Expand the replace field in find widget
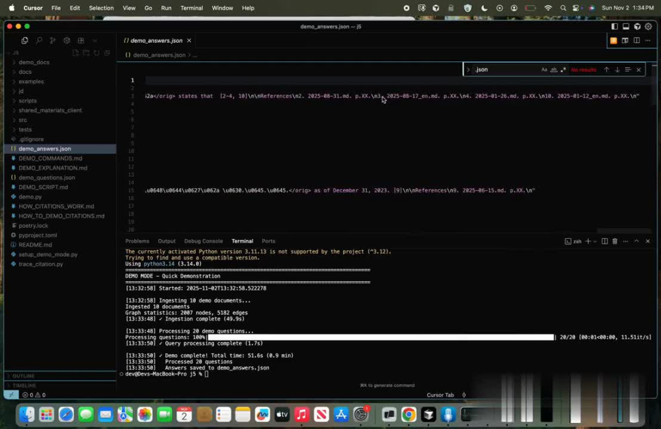661x429 pixels. click(x=468, y=69)
